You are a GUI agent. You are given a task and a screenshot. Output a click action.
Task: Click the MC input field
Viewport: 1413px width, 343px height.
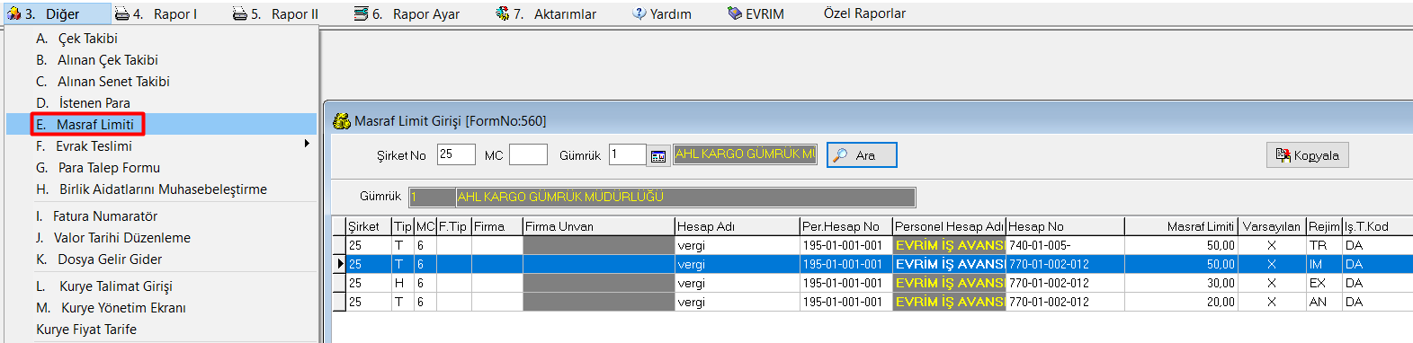point(528,154)
